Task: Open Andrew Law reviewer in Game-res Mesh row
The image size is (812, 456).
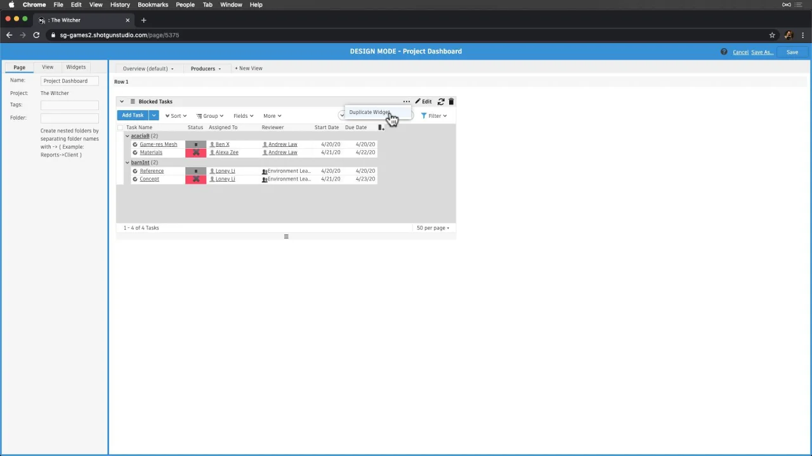Action: (x=282, y=144)
